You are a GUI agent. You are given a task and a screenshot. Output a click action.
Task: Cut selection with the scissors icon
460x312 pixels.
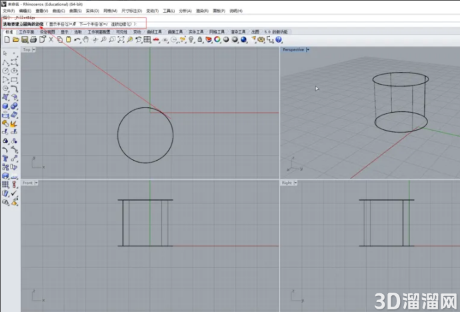pos(51,39)
